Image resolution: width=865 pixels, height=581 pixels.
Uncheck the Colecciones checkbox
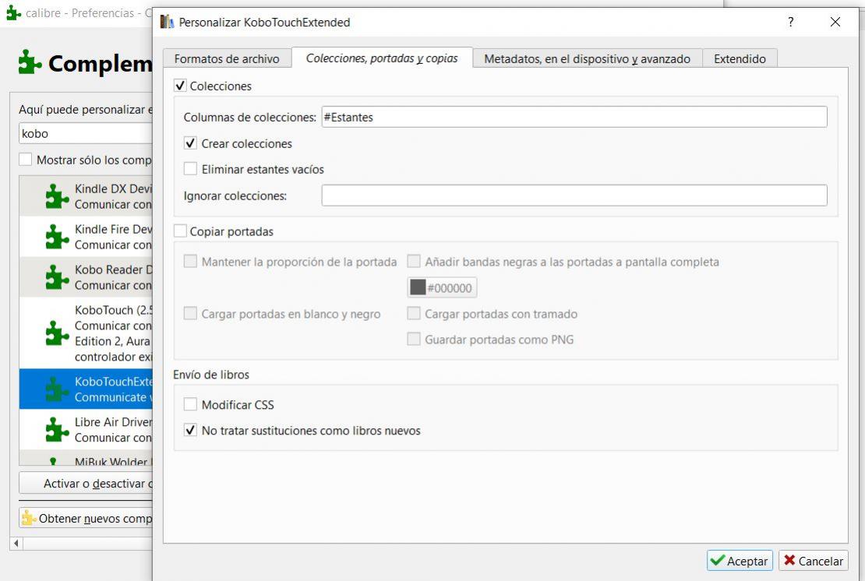(x=181, y=86)
